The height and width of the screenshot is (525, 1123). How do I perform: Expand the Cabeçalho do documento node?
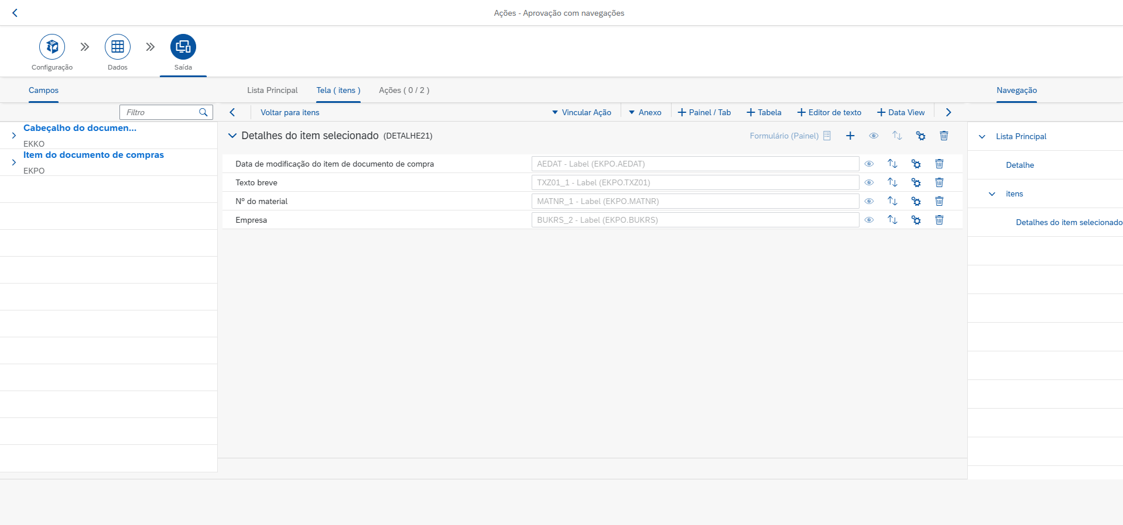14,135
